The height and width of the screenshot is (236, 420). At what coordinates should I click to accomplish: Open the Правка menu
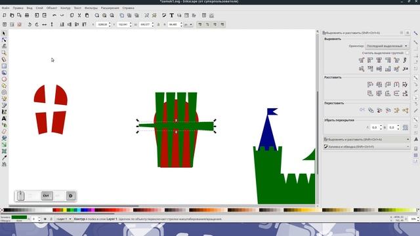pyautogui.click(x=18, y=8)
